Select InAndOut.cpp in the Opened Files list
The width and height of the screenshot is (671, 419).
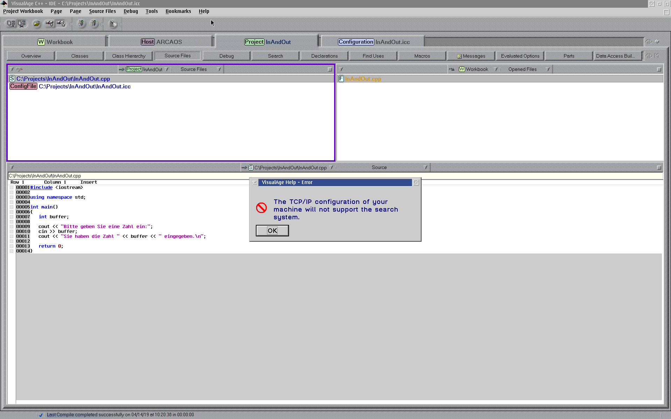click(x=363, y=79)
